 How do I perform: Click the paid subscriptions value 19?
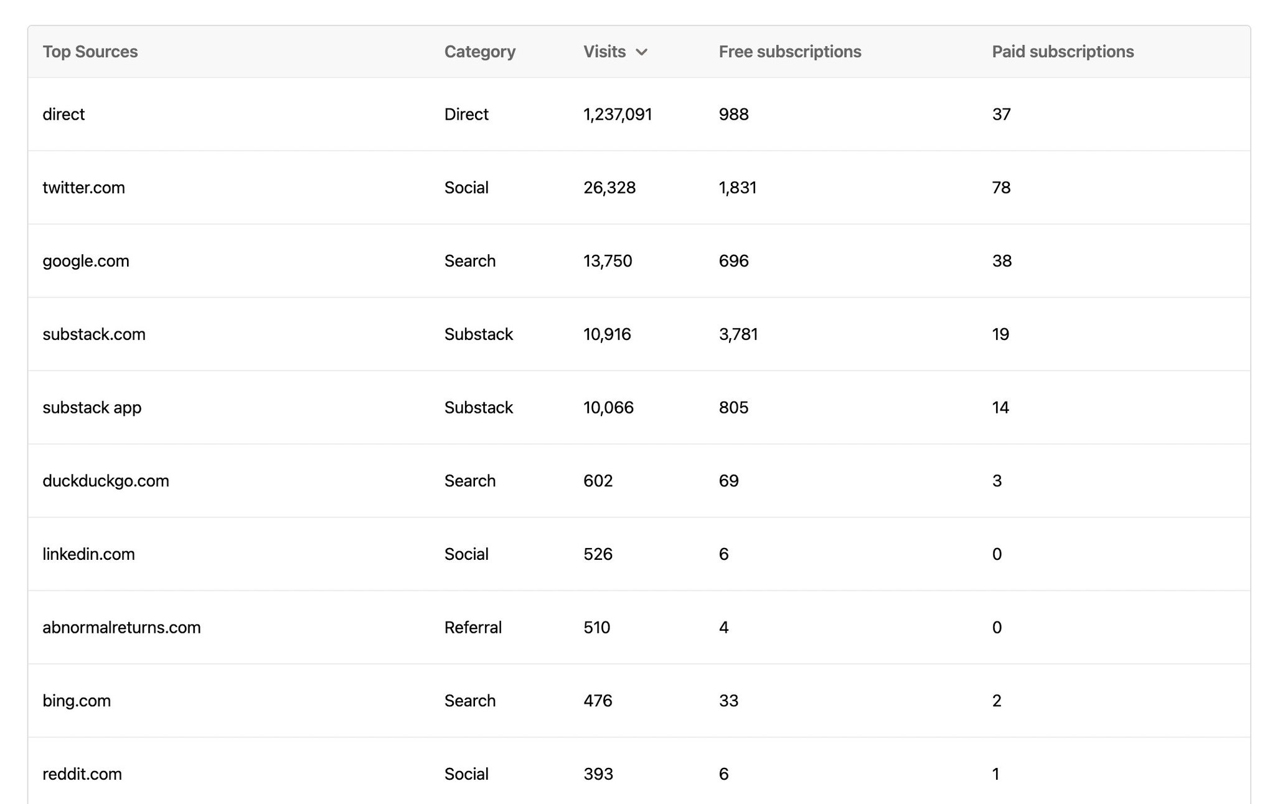pos(1001,334)
